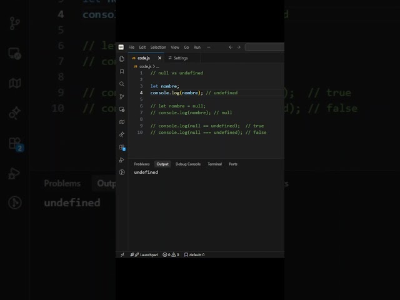Close the code.js tab
Screen dimensions: 400x300
coord(160,58)
